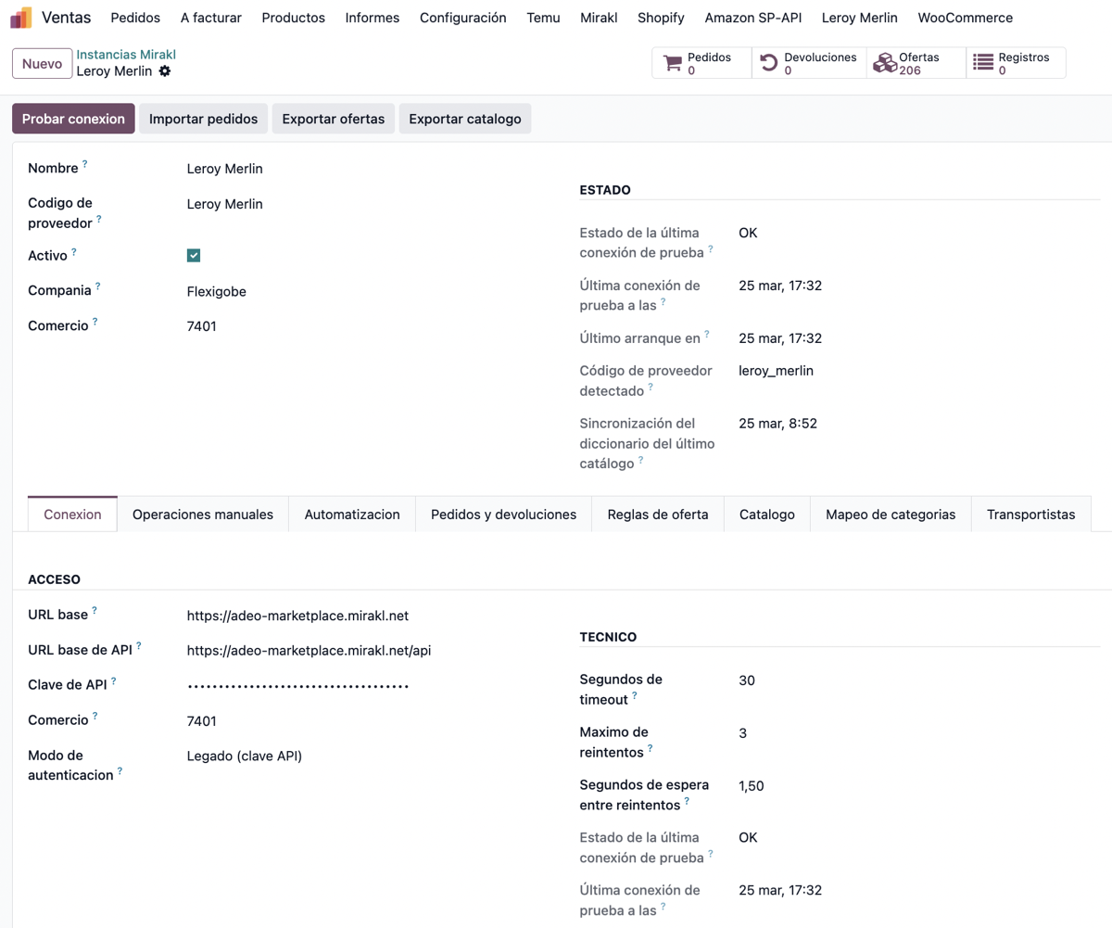Image resolution: width=1112 pixels, height=928 pixels.
Task: Click the Probar conexion button
Action: [x=73, y=119]
